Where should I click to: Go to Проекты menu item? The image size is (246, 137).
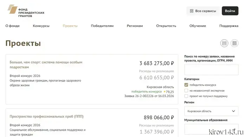click(x=70, y=26)
